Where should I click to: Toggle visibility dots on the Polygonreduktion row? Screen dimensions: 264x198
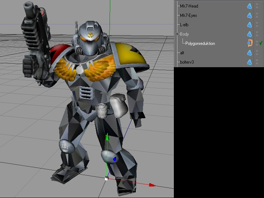tap(257, 43)
